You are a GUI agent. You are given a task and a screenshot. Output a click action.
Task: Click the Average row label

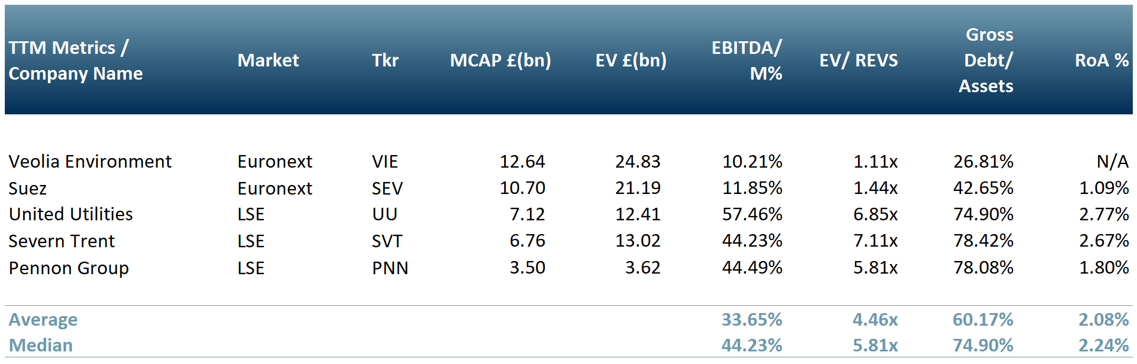43,320
